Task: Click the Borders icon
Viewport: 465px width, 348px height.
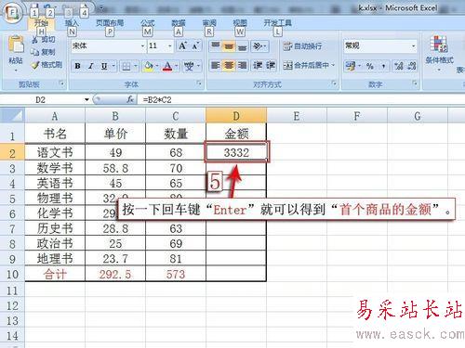Action: pyautogui.click(x=126, y=66)
